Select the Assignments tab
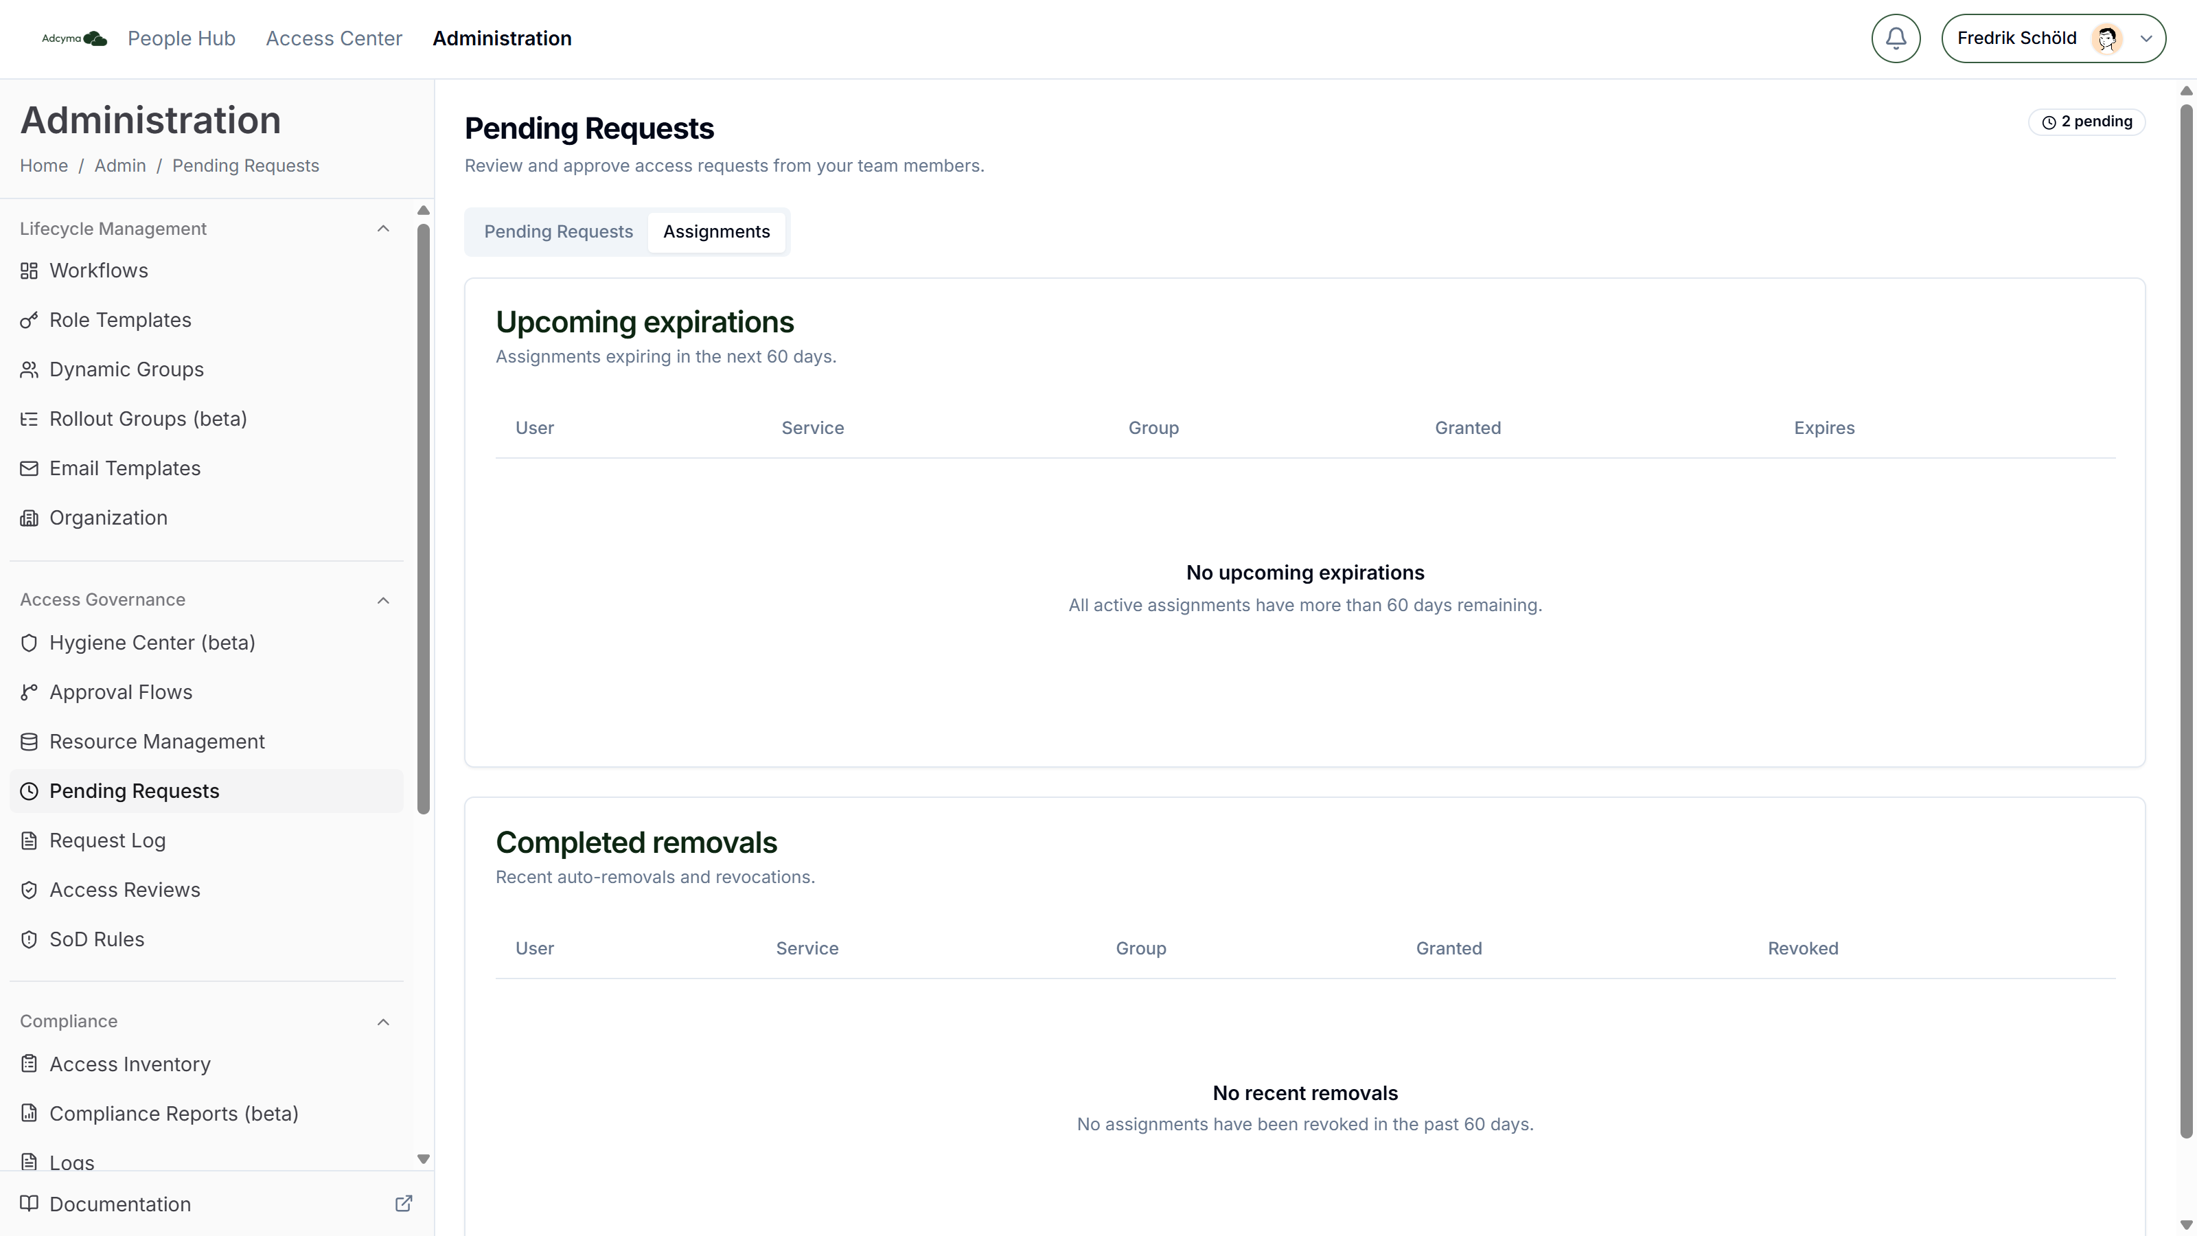 pyautogui.click(x=716, y=232)
